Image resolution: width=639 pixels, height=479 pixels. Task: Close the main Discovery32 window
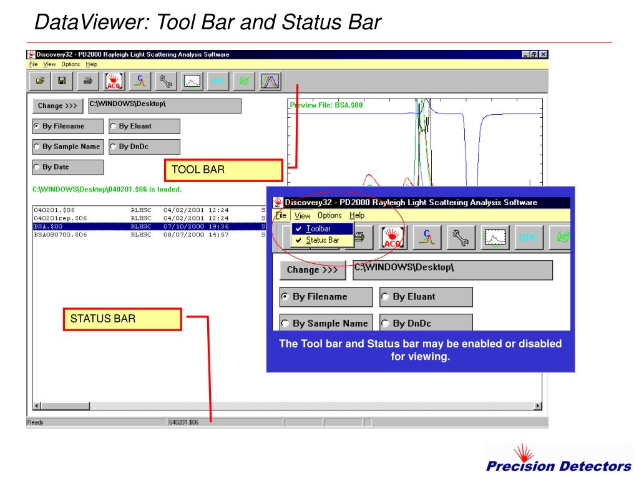click(x=544, y=54)
